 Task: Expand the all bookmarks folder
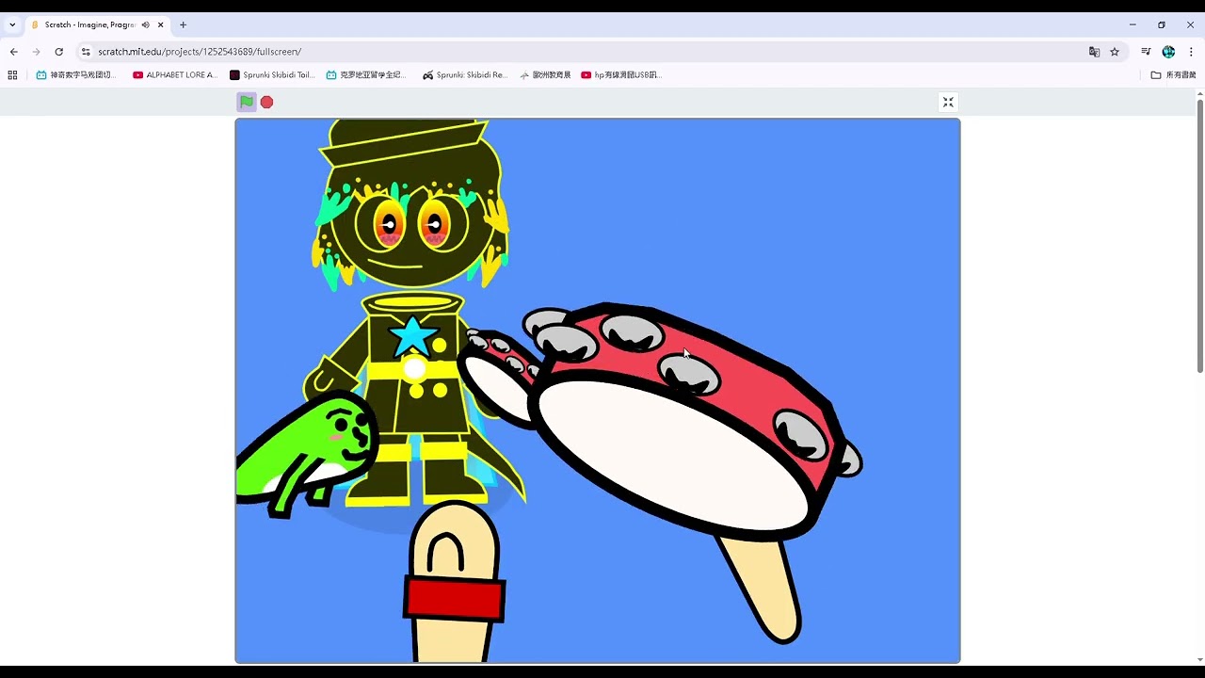[x=1173, y=74]
